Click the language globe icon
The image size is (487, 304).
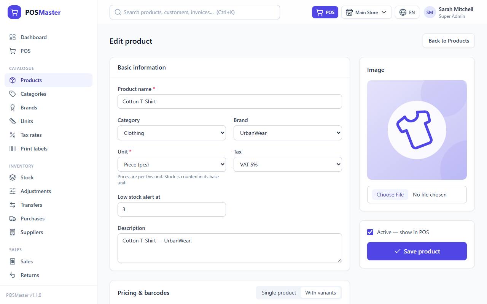pyautogui.click(x=403, y=12)
